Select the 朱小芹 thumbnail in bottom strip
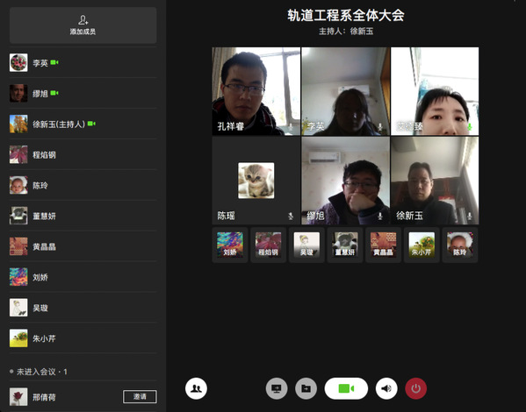 [x=422, y=245]
